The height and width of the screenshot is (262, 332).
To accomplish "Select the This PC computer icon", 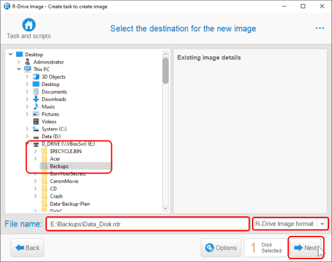I will (28, 69).
